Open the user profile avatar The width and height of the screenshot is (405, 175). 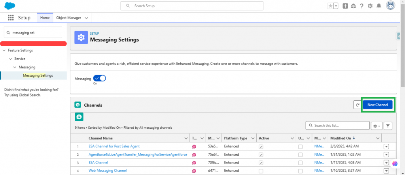pos(390,6)
